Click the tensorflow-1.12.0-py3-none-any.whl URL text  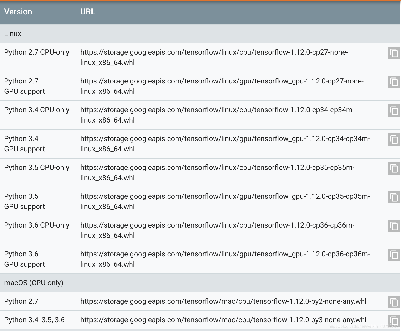tap(223, 320)
